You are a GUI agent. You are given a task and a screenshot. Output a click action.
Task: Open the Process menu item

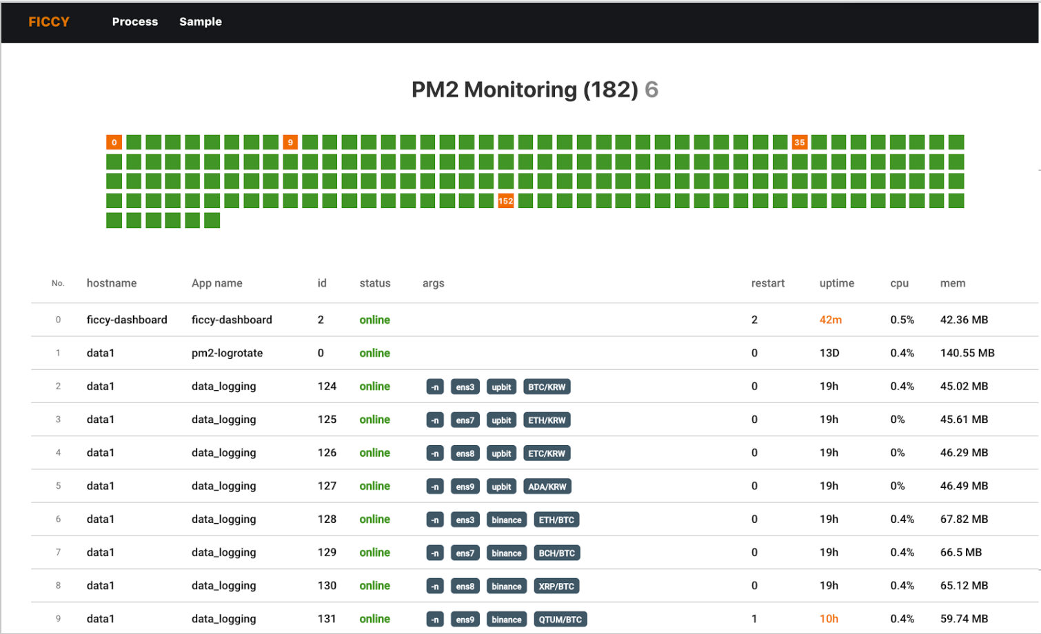pyautogui.click(x=134, y=21)
